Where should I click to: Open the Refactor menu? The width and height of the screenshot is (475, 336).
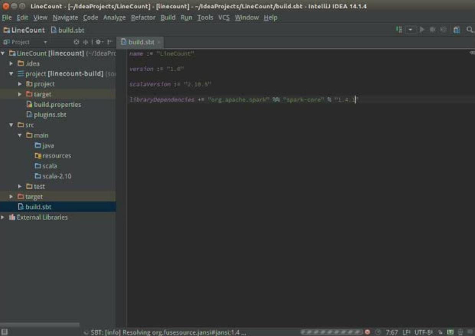[x=143, y=18]
